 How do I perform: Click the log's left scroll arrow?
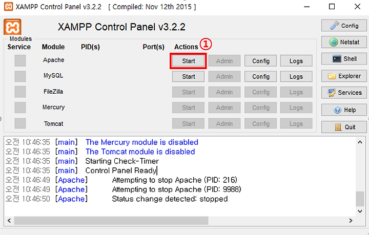(9, 221)
